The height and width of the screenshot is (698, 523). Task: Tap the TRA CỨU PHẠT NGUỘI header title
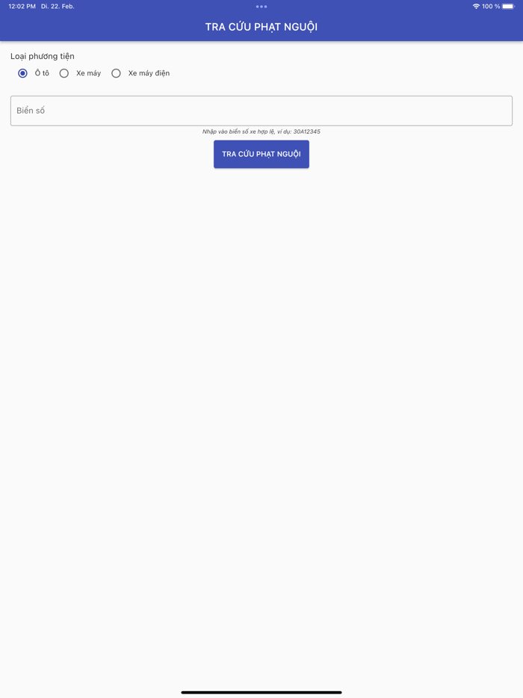click(x=261, y=27)
